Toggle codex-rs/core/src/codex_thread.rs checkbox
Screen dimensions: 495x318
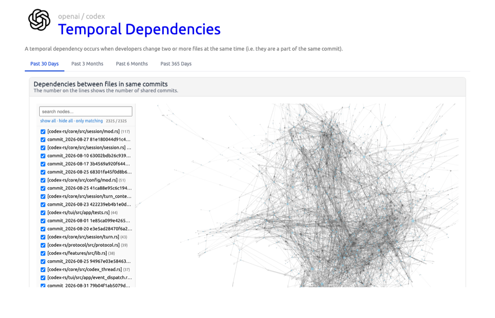(43, 270)
